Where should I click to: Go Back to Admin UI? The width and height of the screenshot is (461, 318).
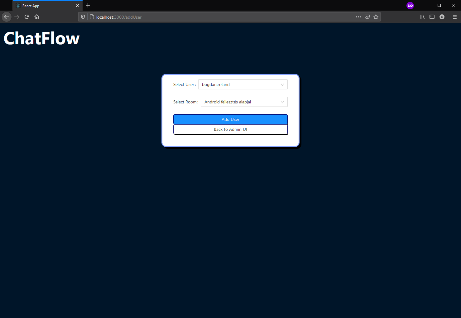(231, 129)
